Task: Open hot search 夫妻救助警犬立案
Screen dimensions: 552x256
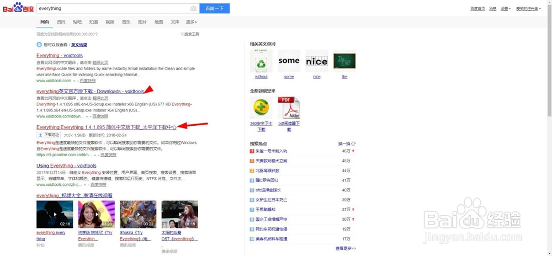Action: pos(272,161)
